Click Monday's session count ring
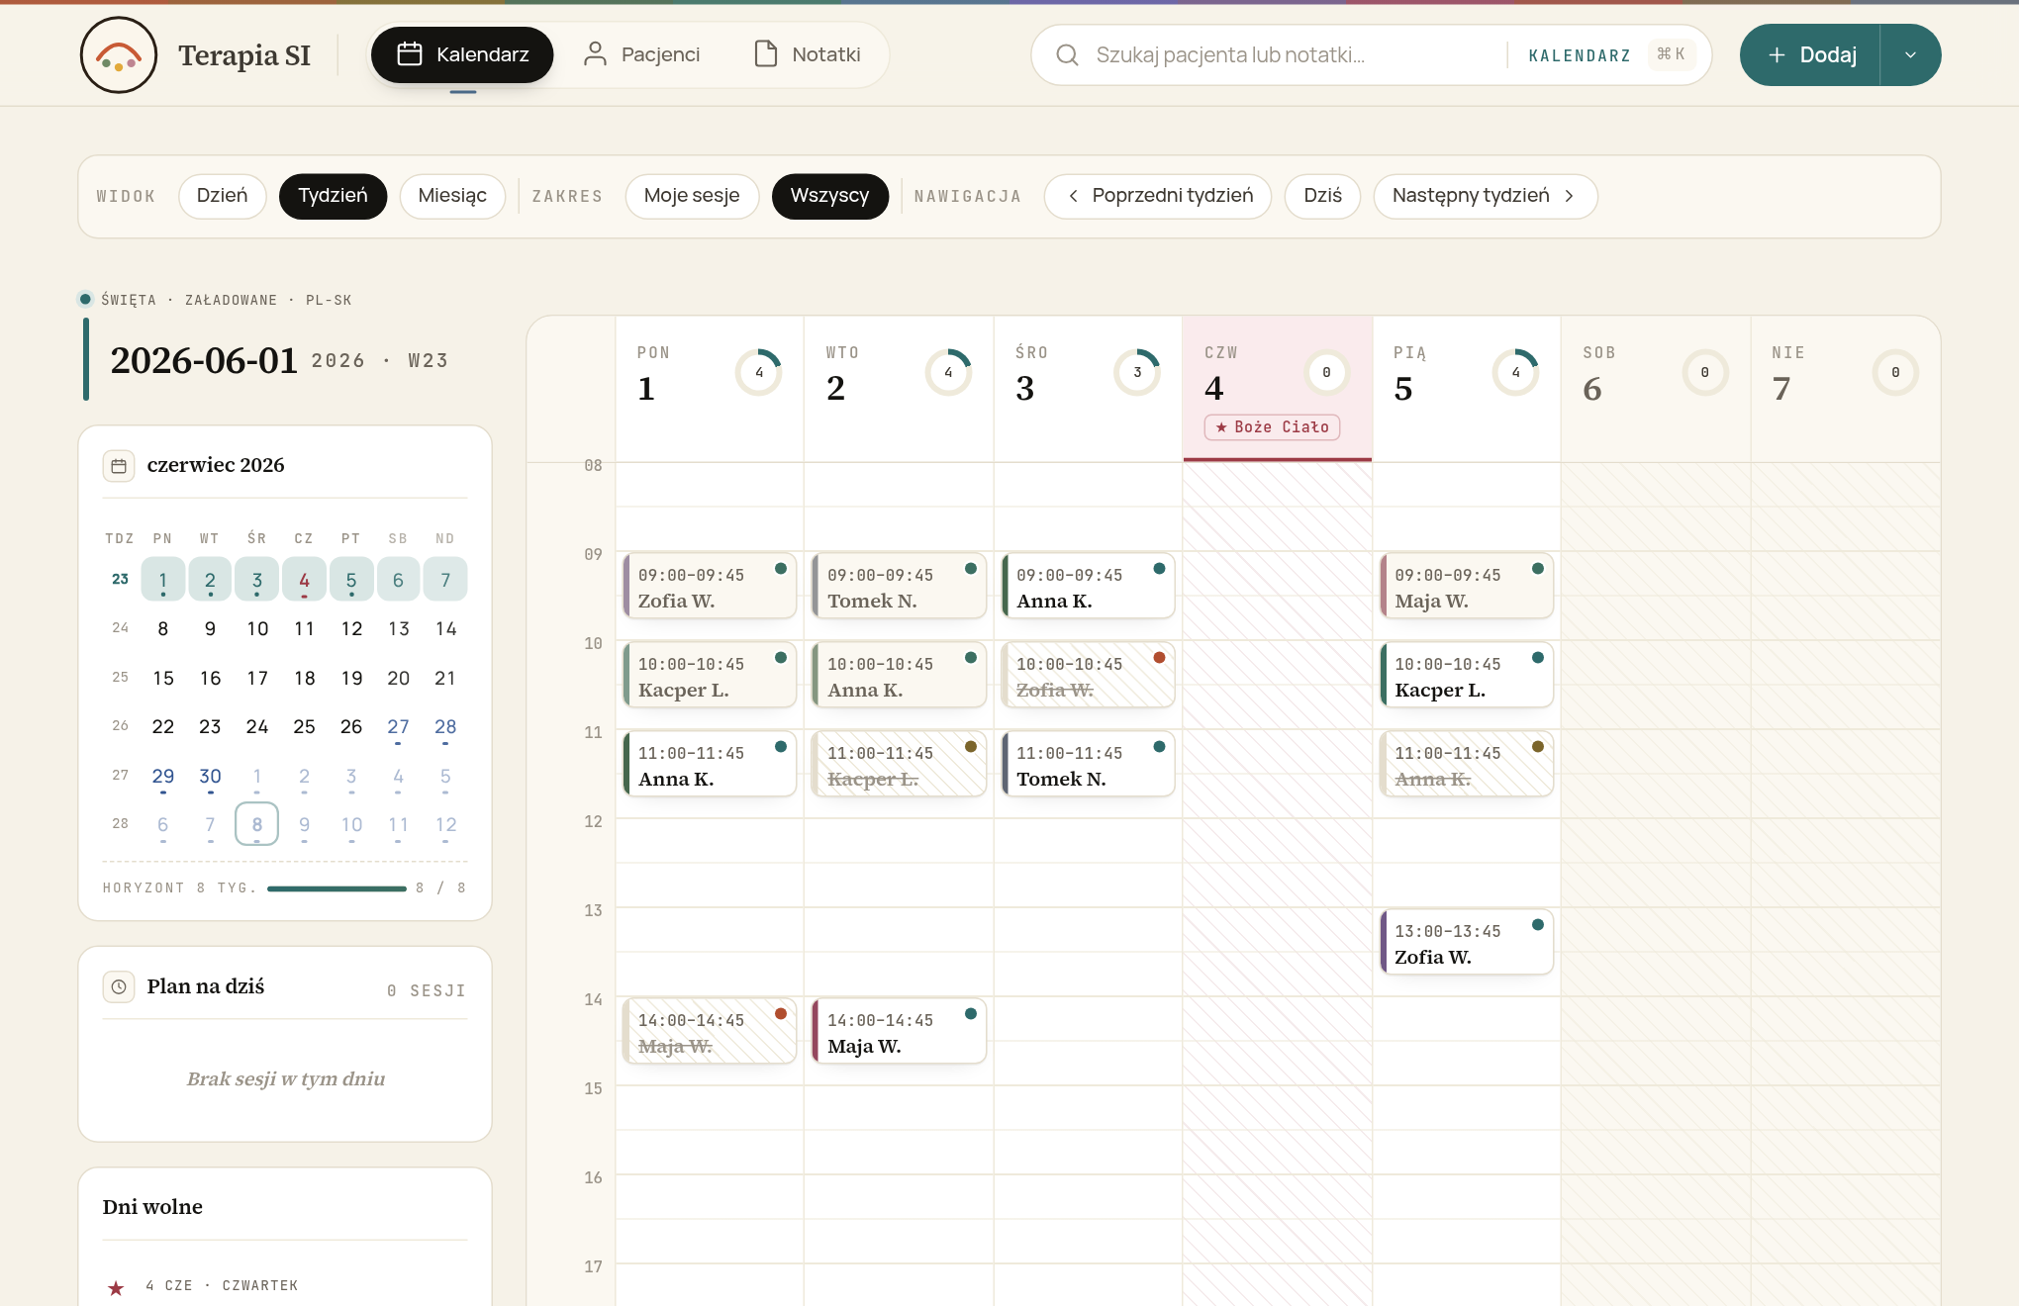 pos(759,373)
